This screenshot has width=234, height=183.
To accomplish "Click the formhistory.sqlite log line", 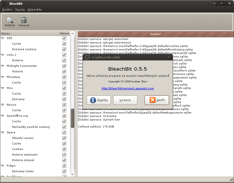I will point(135,50).
